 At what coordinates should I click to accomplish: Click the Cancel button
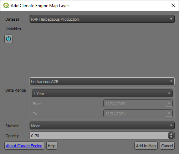pos(167,146)
